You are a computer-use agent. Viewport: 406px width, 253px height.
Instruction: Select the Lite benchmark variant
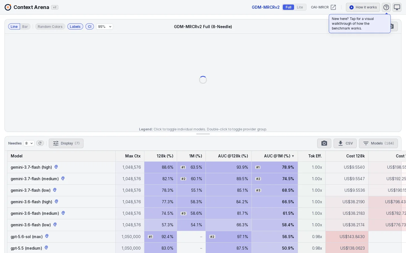pos(300,7)
